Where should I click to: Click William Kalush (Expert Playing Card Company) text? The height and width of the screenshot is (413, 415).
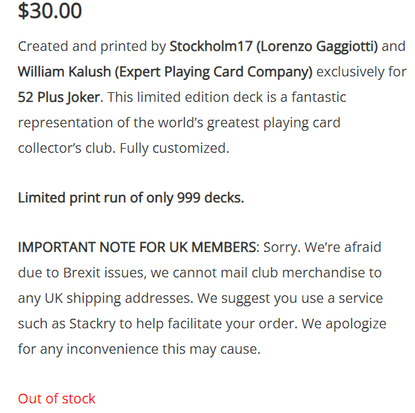165,72
